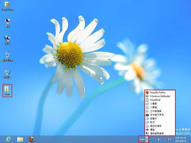191x143 pixels.
Task: Launch Internet Explorer from the taskbar
Action: tap(9, 140)
